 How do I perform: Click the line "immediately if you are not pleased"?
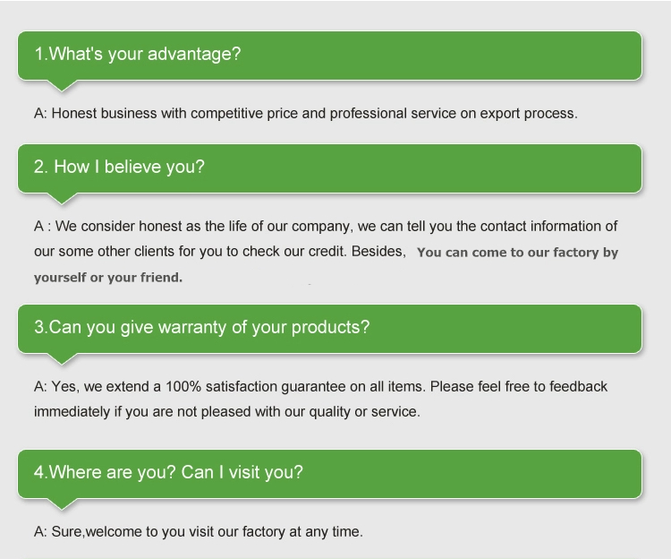coord(227,412)
